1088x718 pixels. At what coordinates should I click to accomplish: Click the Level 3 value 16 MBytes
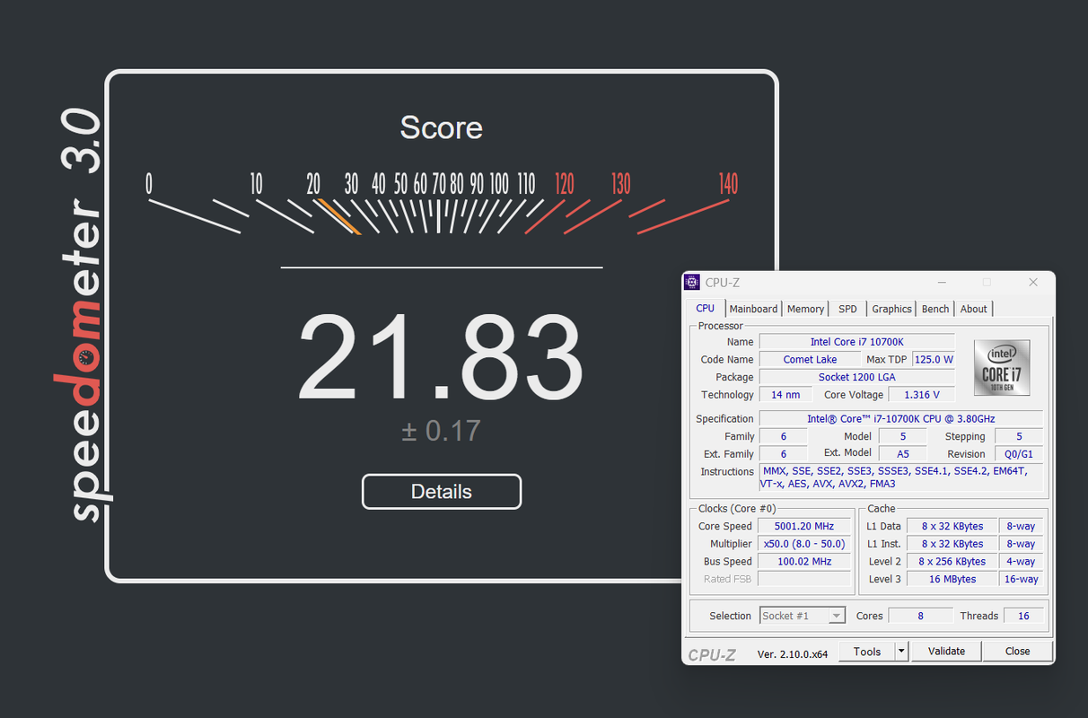click(x=952, y=579)
